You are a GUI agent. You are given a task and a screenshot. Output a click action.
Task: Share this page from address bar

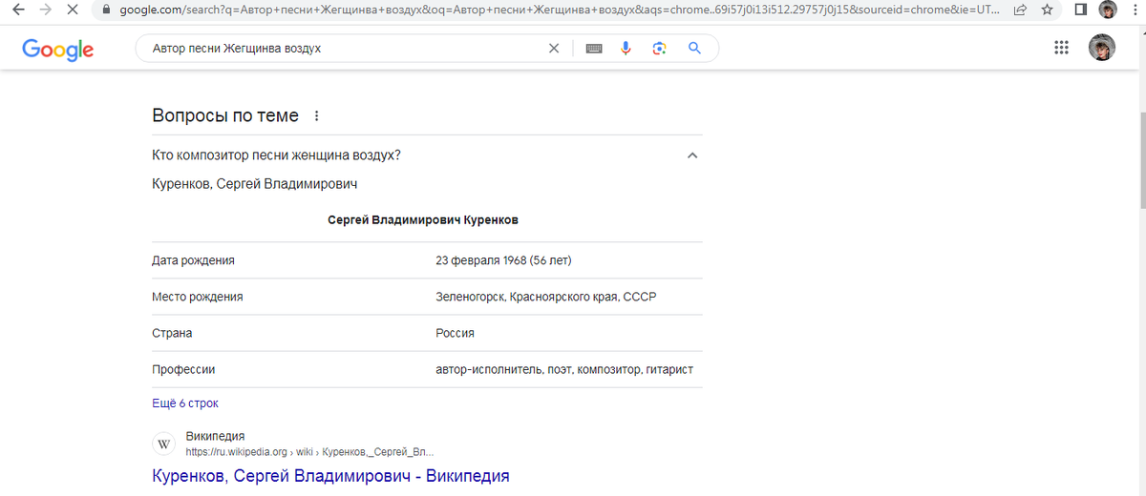pyautogui.click(x=1021, y=10)
